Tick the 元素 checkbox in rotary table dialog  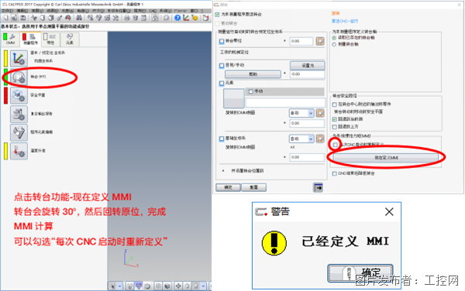pos(222,83)
